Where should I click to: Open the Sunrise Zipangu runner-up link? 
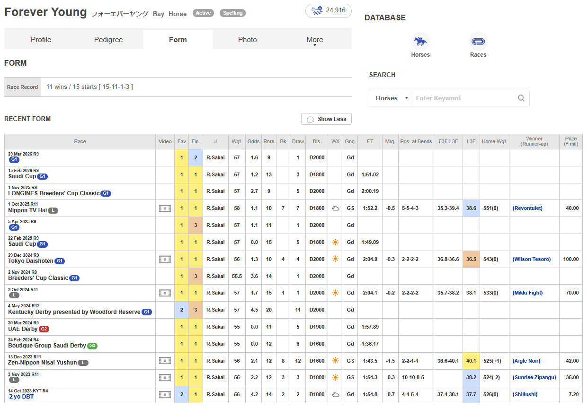(x=534, y=378)
